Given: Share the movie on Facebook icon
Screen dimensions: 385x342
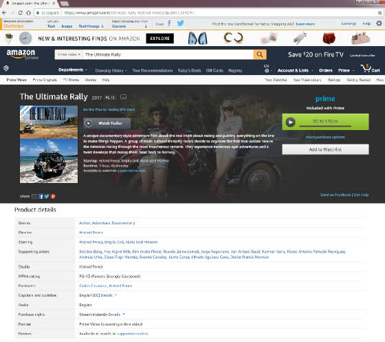Looking at the screenshot, I should (41, 196).
